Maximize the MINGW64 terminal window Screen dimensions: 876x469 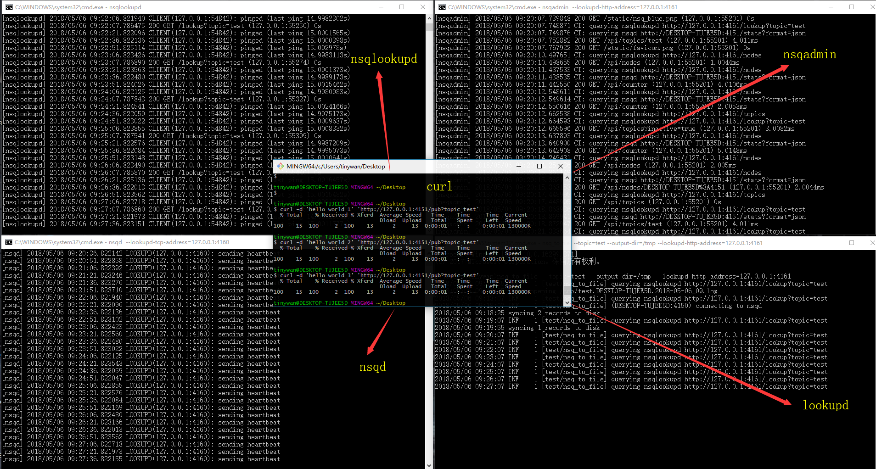click(x=539, y=166)
